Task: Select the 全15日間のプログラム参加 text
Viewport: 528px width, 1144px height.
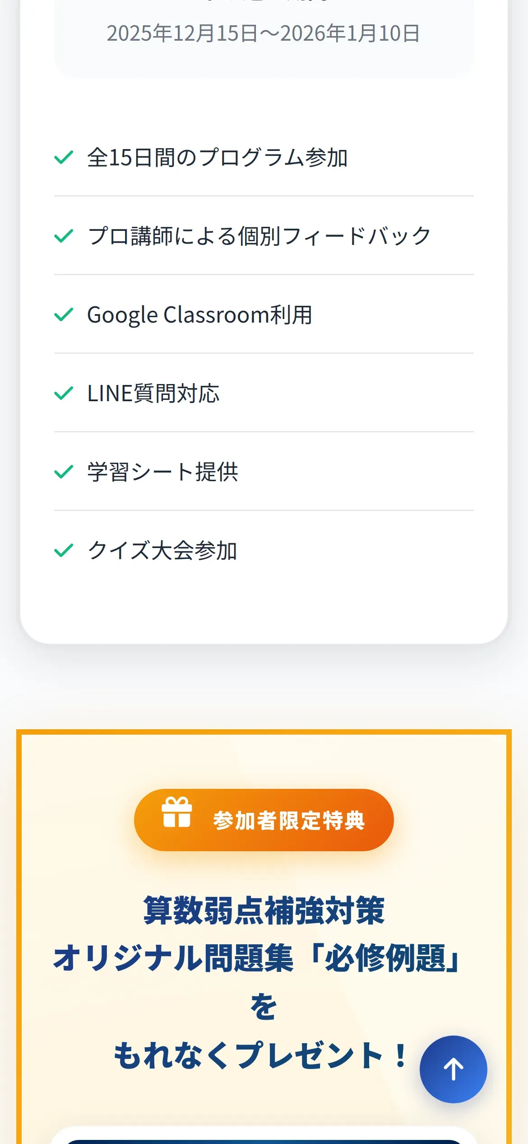Action: pos(217,158)
